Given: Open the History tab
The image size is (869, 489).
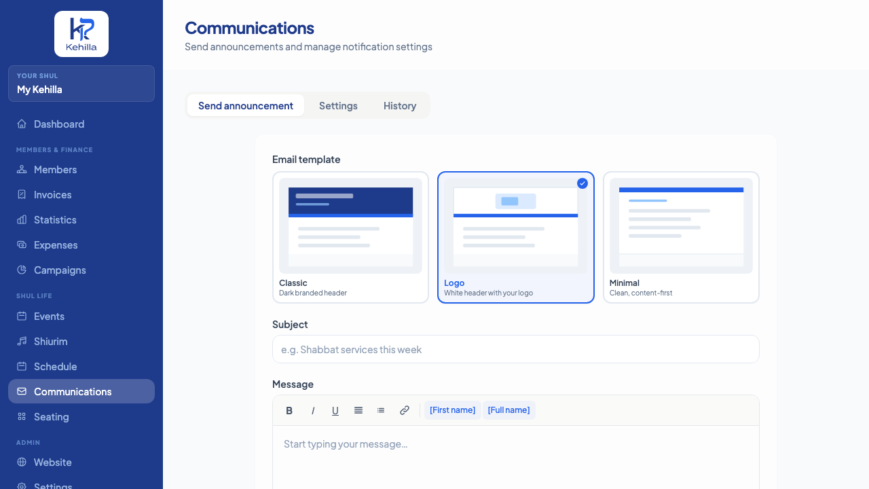Looking at the screenshot, I should [x=400, y=105].
